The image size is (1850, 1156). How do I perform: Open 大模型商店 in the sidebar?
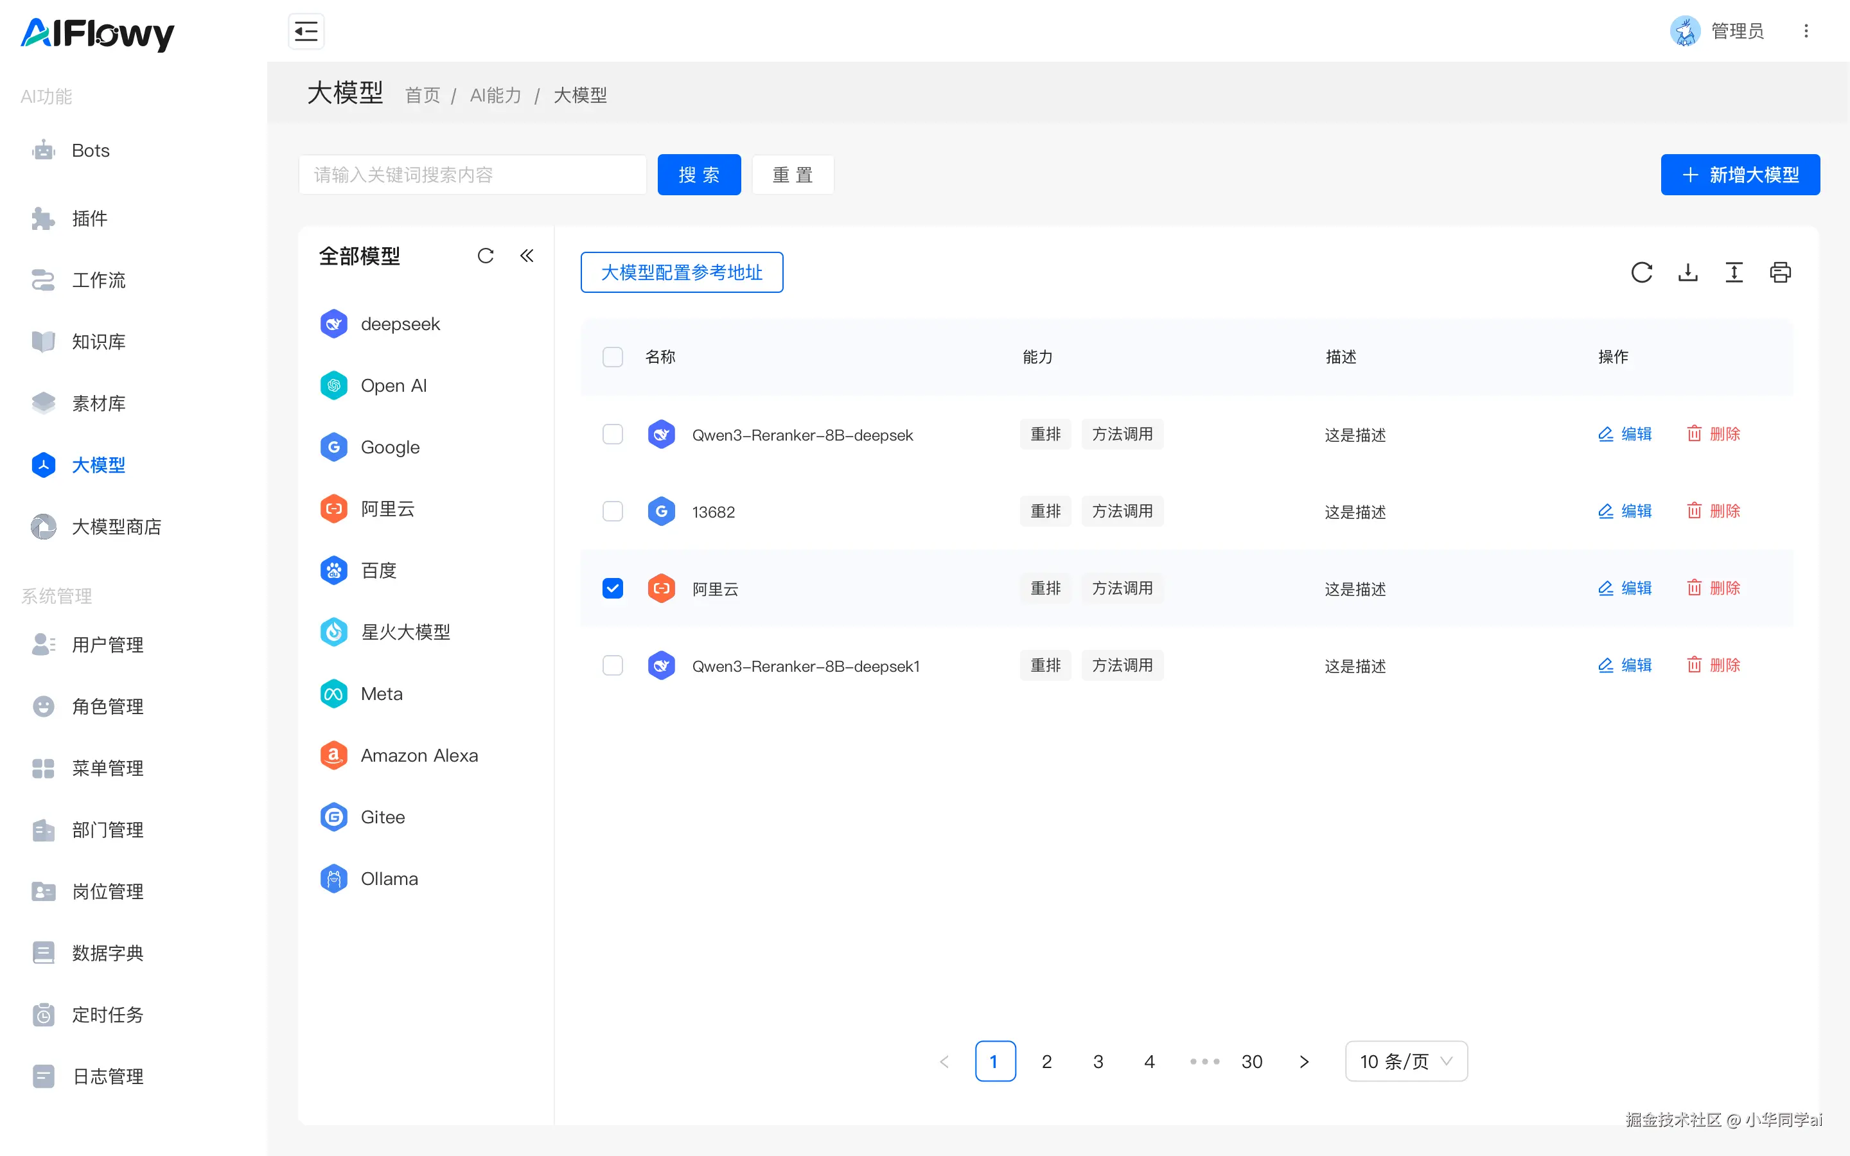click(116, 527)
